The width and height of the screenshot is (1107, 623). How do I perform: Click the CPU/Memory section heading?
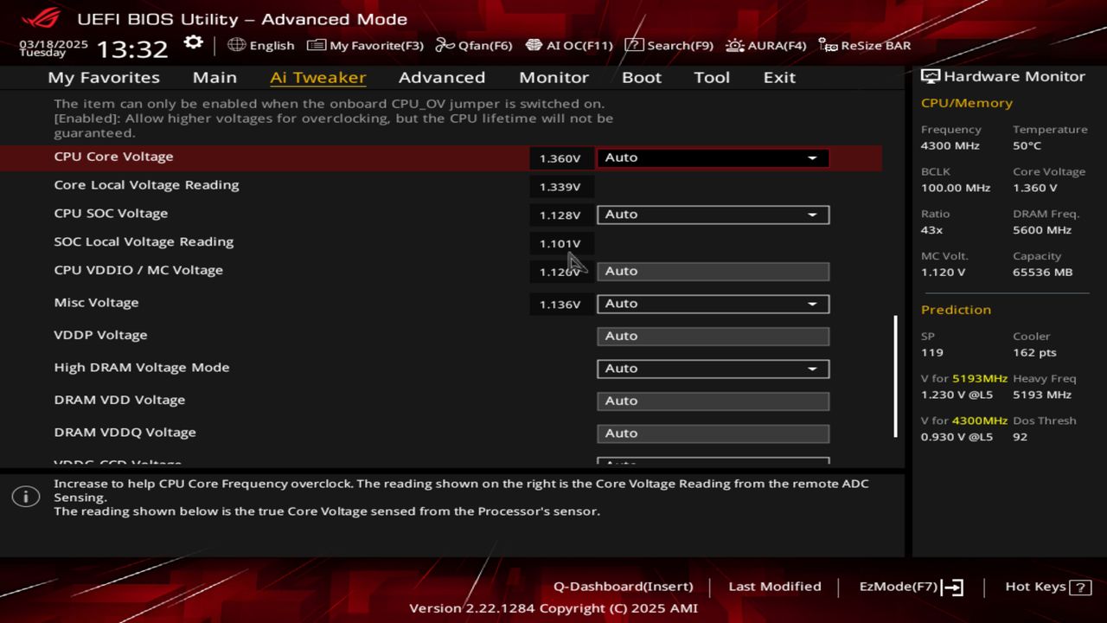point(966,103)
